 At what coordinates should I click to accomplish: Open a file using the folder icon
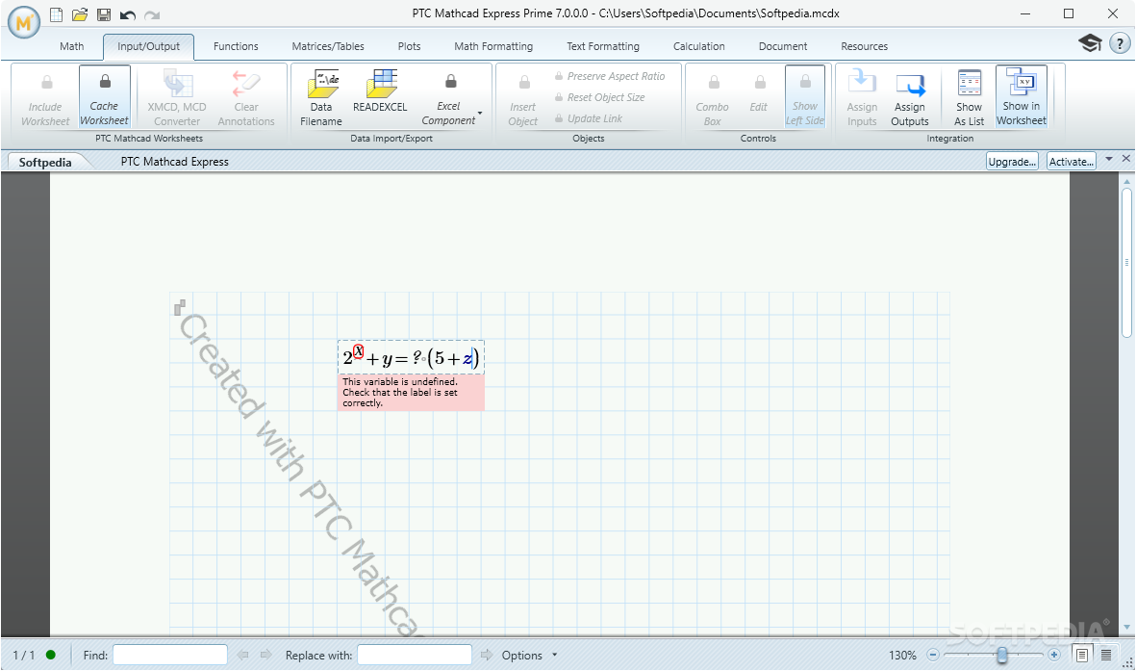click(x=80, y=14)
